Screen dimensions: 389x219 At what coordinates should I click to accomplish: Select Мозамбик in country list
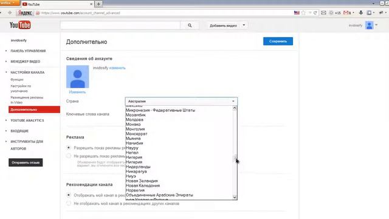[180, 115]
